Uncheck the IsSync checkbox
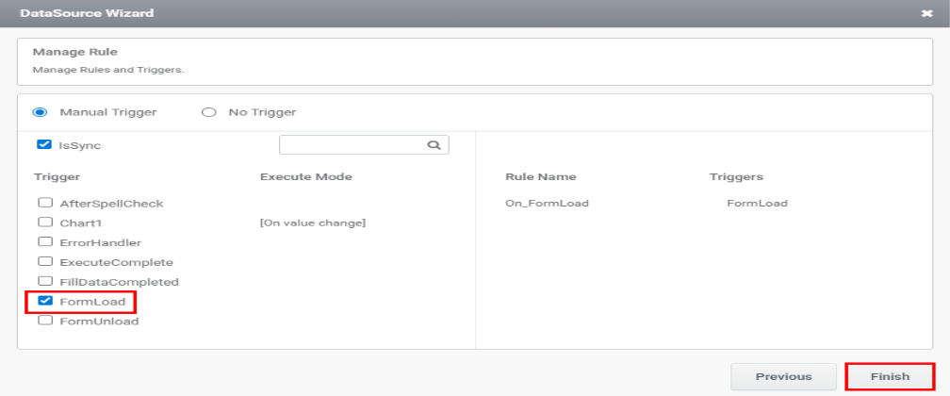 point(43,145)
